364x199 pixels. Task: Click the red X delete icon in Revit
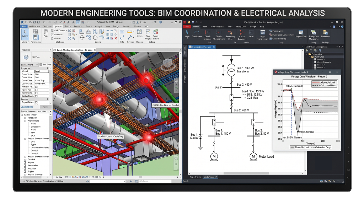click(116, 38)
